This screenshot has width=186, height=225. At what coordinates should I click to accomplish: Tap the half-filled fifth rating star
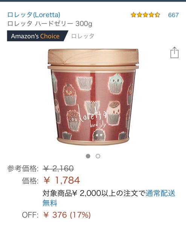point(157,15)
